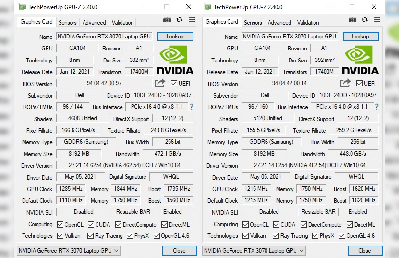The width and height of the screenshot is (399, 258).
Task: Click Lookup button in left window
Action: tap(175, 37)
